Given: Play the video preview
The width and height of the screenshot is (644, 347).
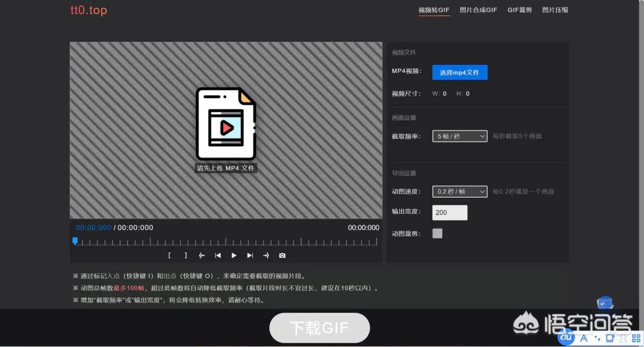Looking at the screenshot, I should pos(234,256).
